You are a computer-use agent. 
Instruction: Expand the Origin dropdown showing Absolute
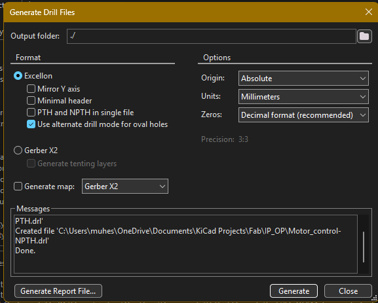click(303, 79)
